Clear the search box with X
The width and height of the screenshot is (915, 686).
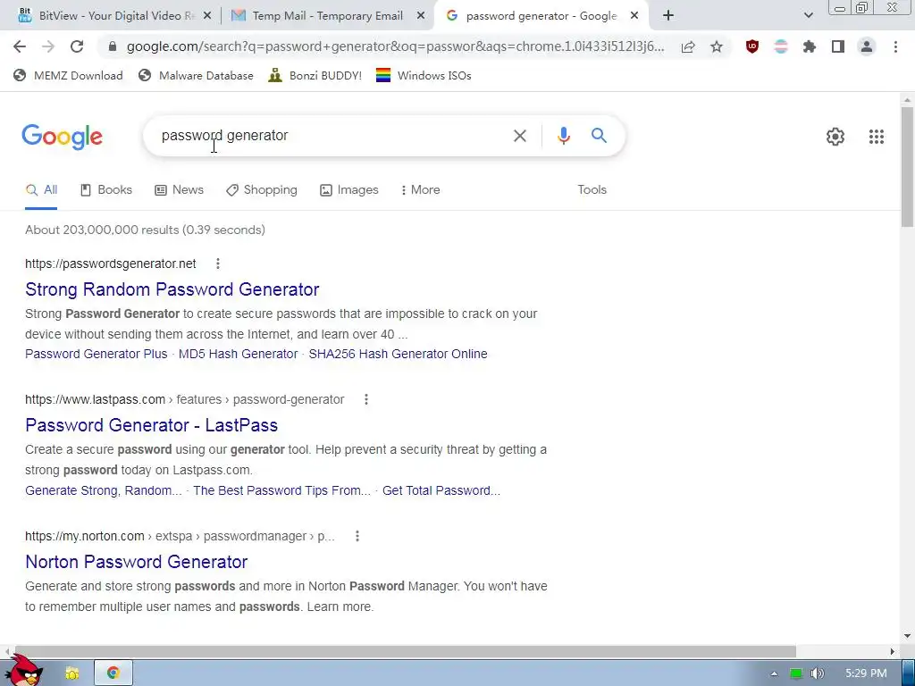[x=519, y=136]
